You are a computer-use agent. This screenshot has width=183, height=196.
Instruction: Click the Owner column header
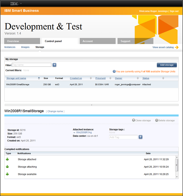[x=119, y=78]
